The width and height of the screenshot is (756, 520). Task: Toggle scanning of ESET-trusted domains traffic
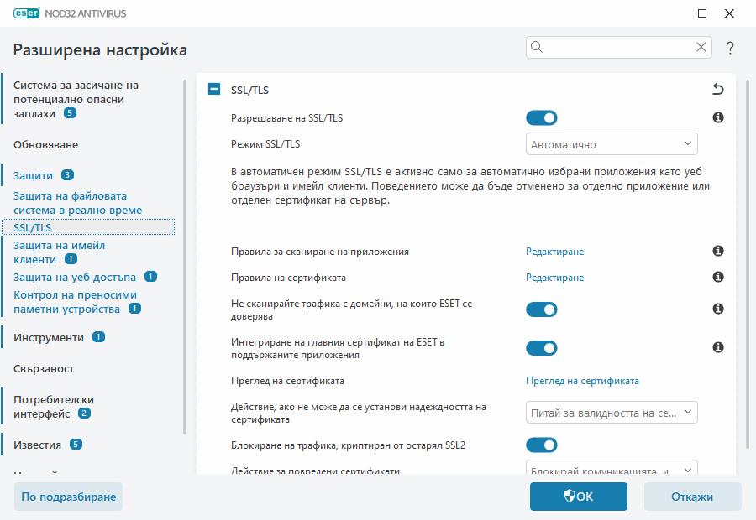[542, 309]
